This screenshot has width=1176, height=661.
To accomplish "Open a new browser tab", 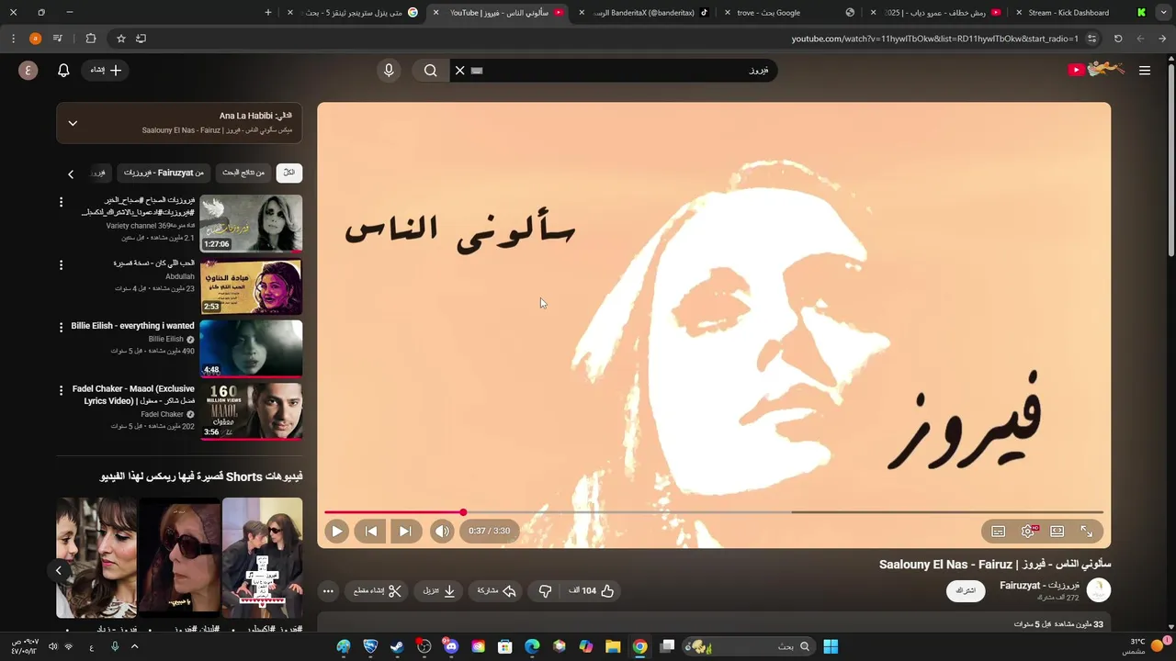I will (268, 13).
